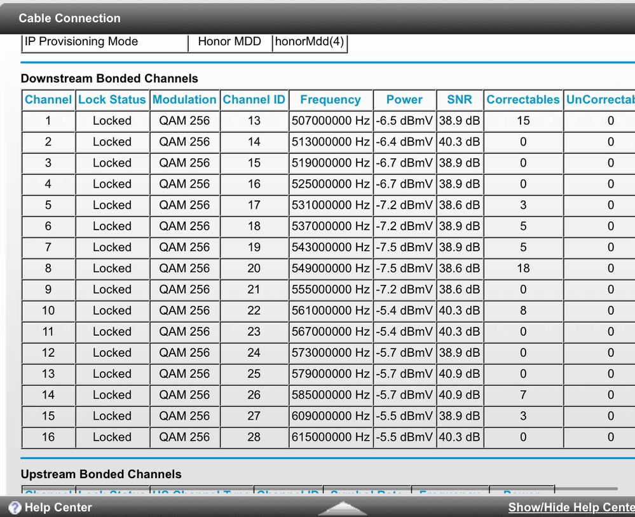Click the Frequency column header
Viewport: 635px width, 517px height.
(x=330, y=100)
